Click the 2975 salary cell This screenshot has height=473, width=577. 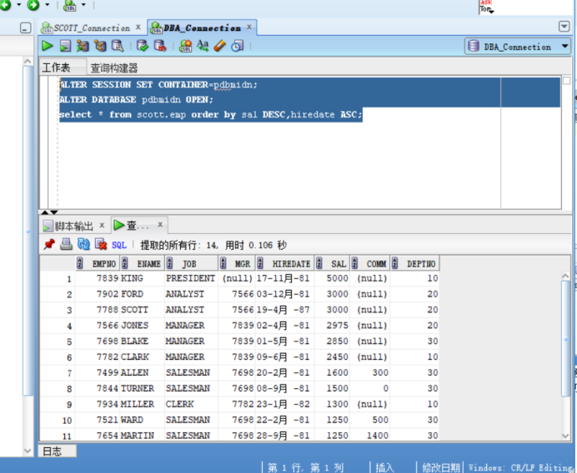pos(333,326)
